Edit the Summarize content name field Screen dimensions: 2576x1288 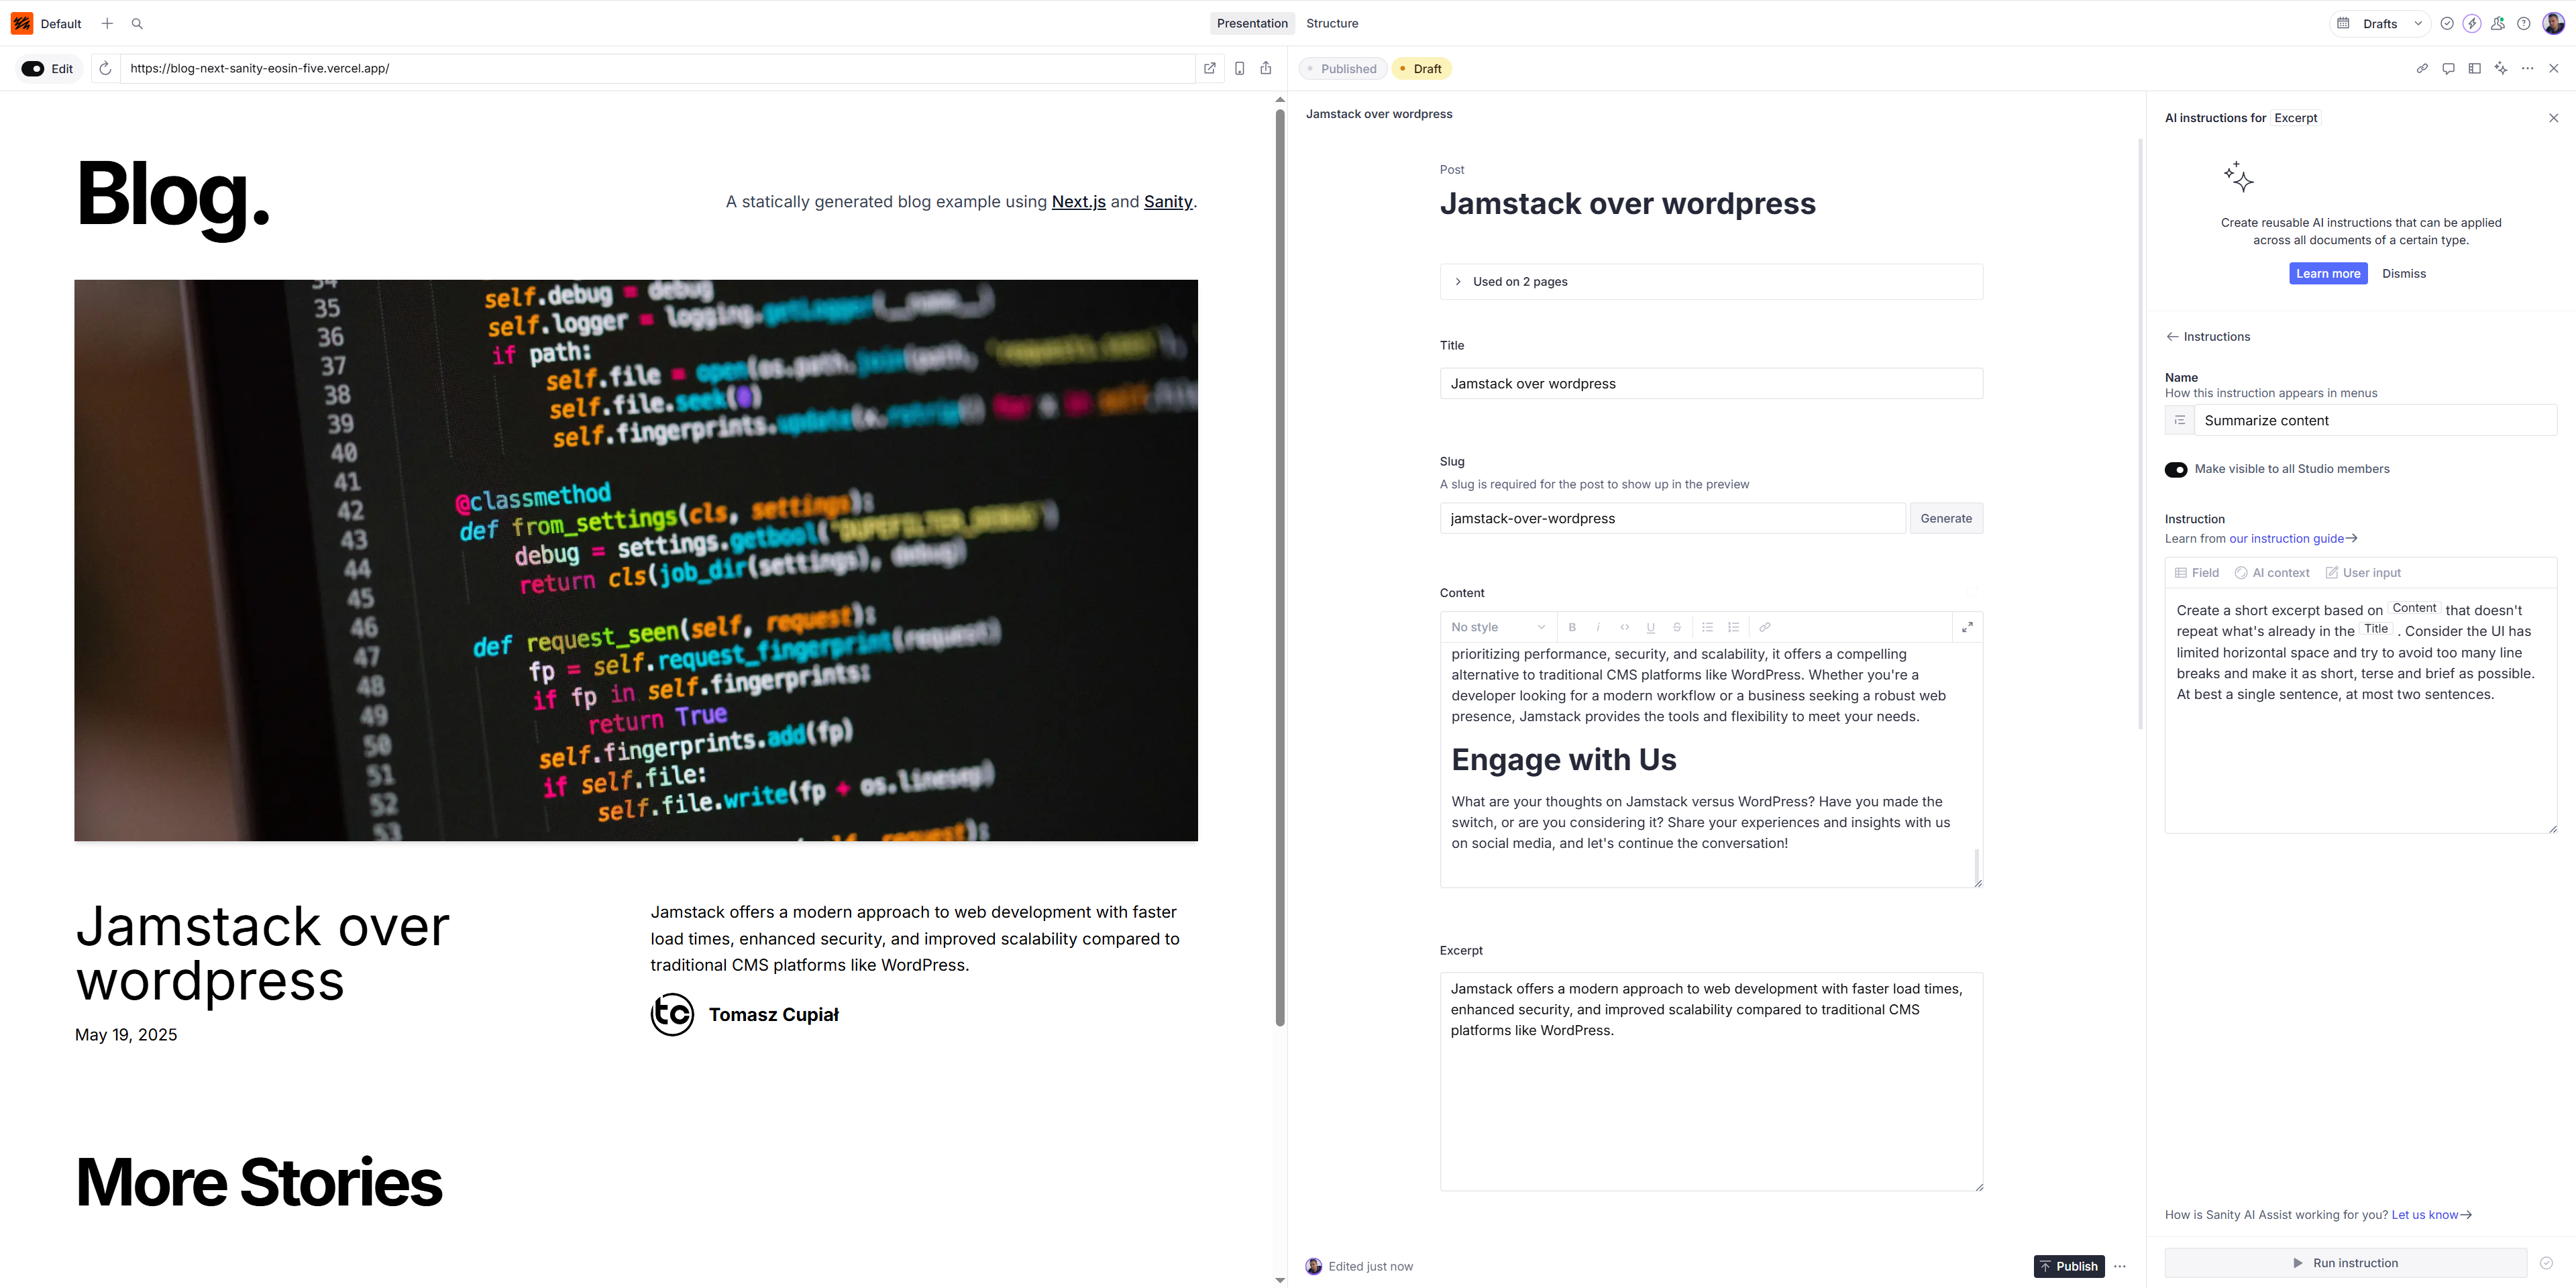pyautogui.click(x=2375, y=420)
